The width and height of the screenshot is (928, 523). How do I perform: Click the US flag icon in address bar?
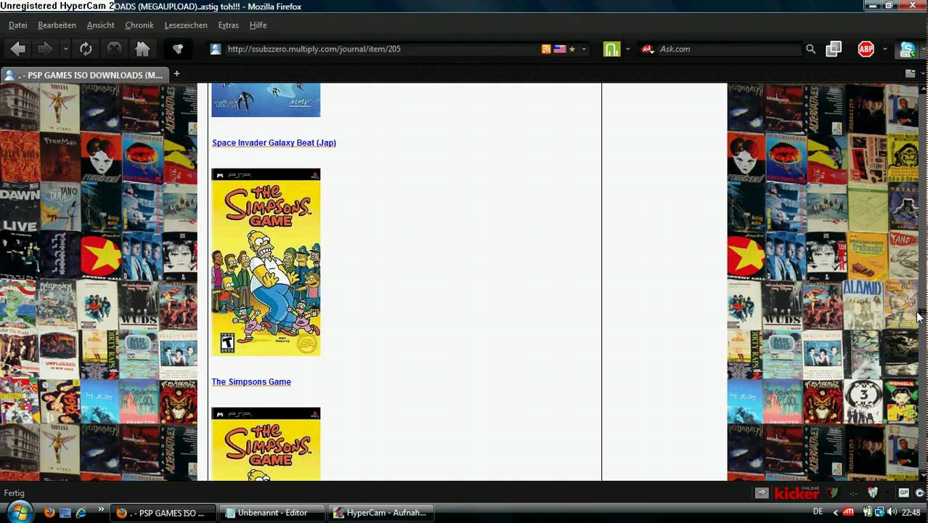(559, 49)
